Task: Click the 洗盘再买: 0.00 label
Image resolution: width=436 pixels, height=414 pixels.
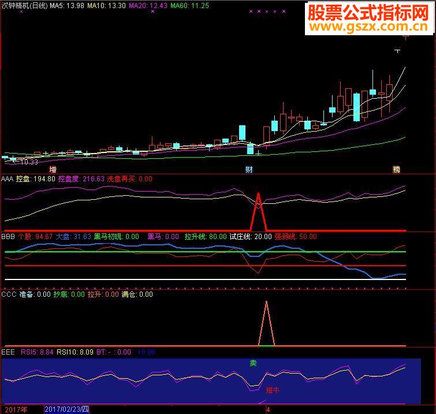Action: click(x=129, y=179)
